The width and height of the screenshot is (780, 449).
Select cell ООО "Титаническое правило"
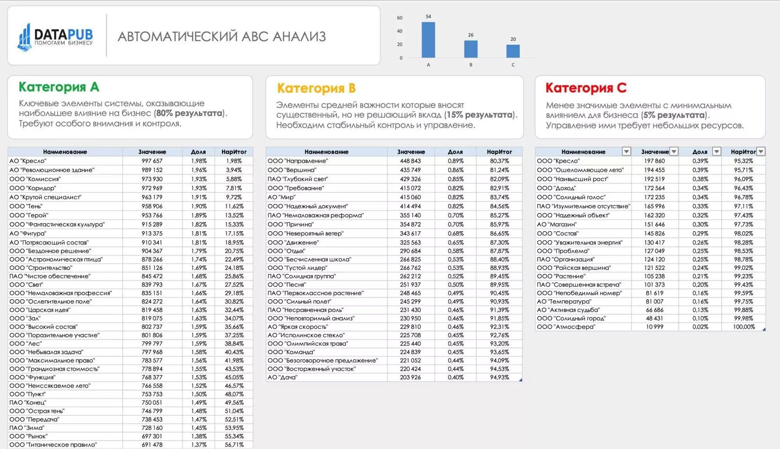[65, 445]
